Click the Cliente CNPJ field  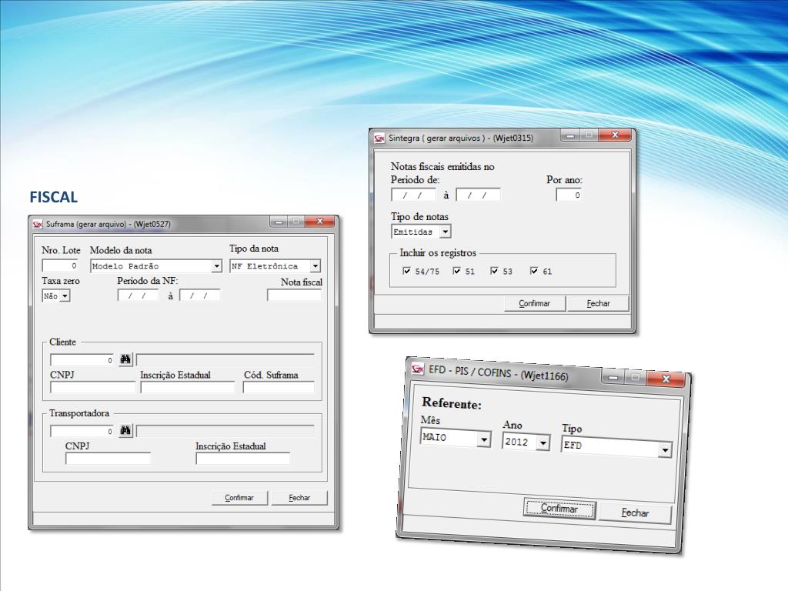click(93, 387)
